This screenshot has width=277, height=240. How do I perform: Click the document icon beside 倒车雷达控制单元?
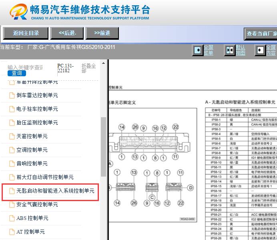pos(12,95)
